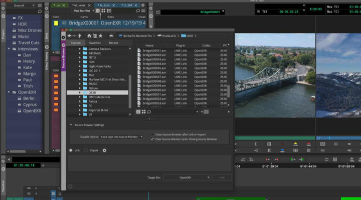
Task: Select the Nature folder in tree
Action: 93,88
